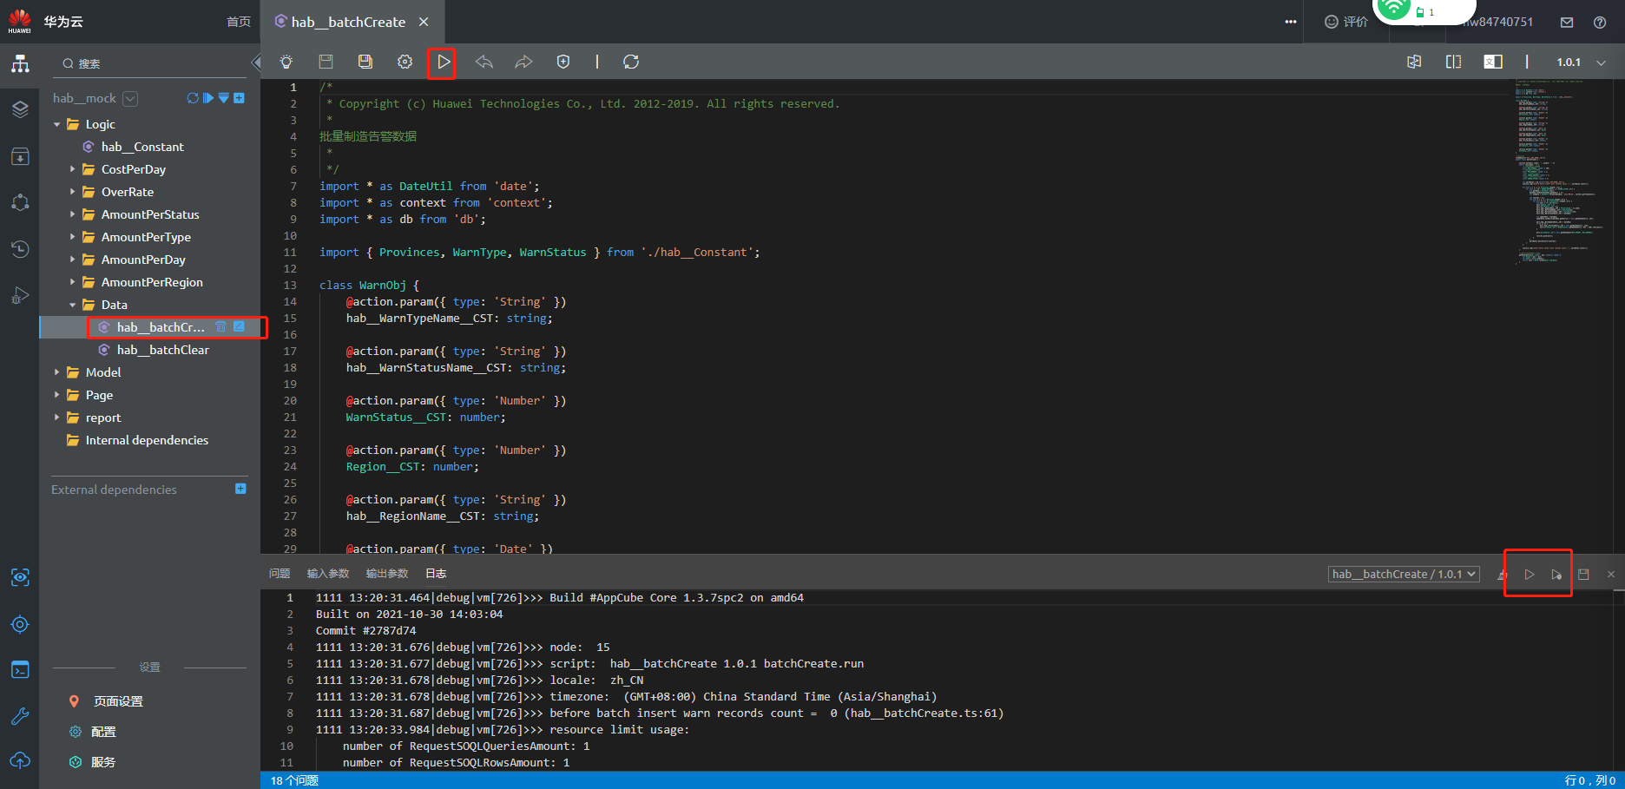Open the history clock icon in sidebar
The image size is (1625, 789).
coord(20,249)
